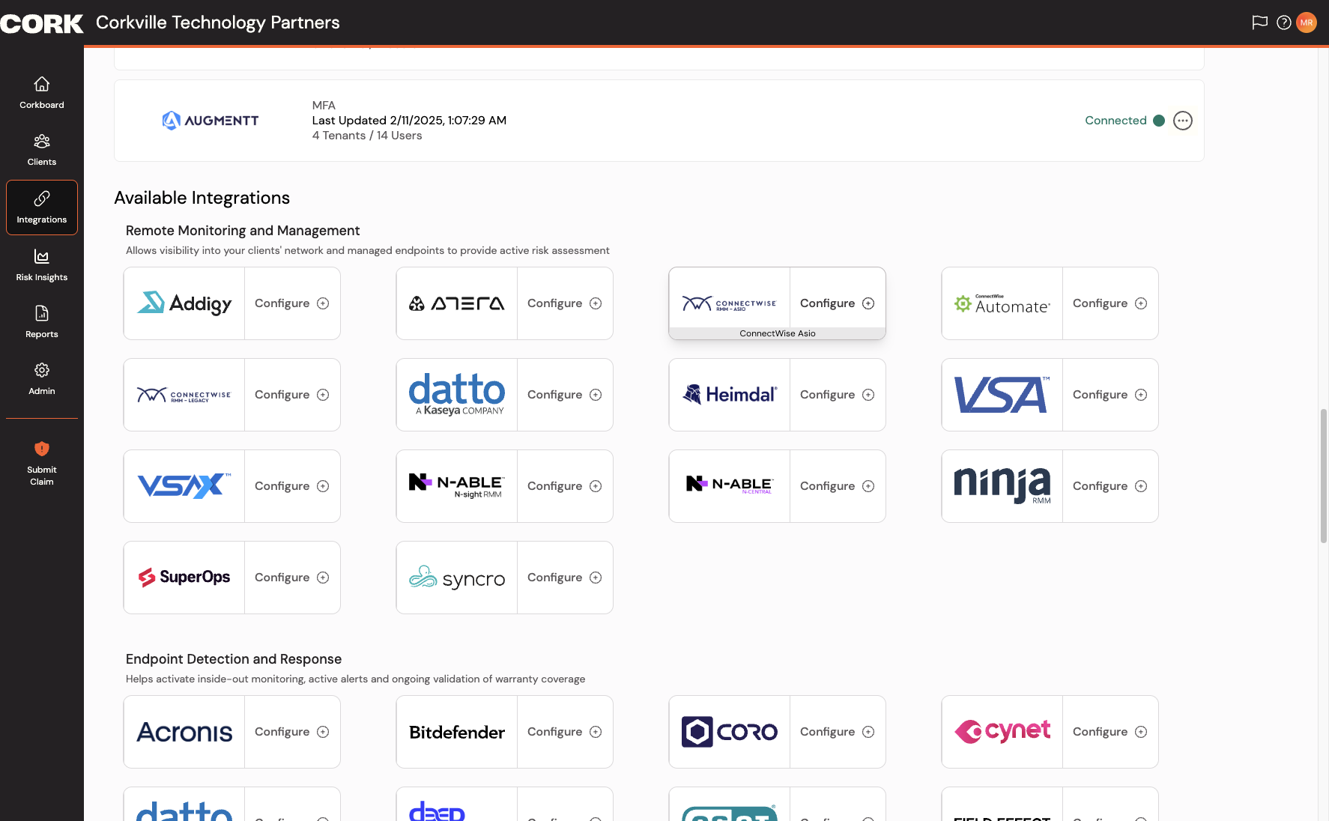Configure the Addigy integration
Screen dimensions: 1329x821
(292, 303)
